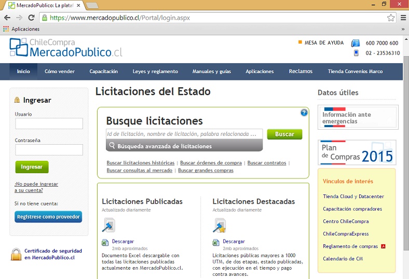409x279 pixels.
Task: Open the Leyes y reglamento menu
Action: pyautogui.click(x=155, y=72)
